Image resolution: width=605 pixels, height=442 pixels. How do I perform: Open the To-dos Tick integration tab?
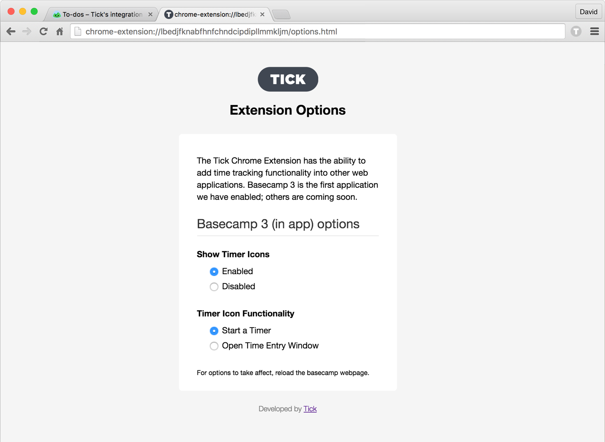pyautogui.click(x=99, y=14)
